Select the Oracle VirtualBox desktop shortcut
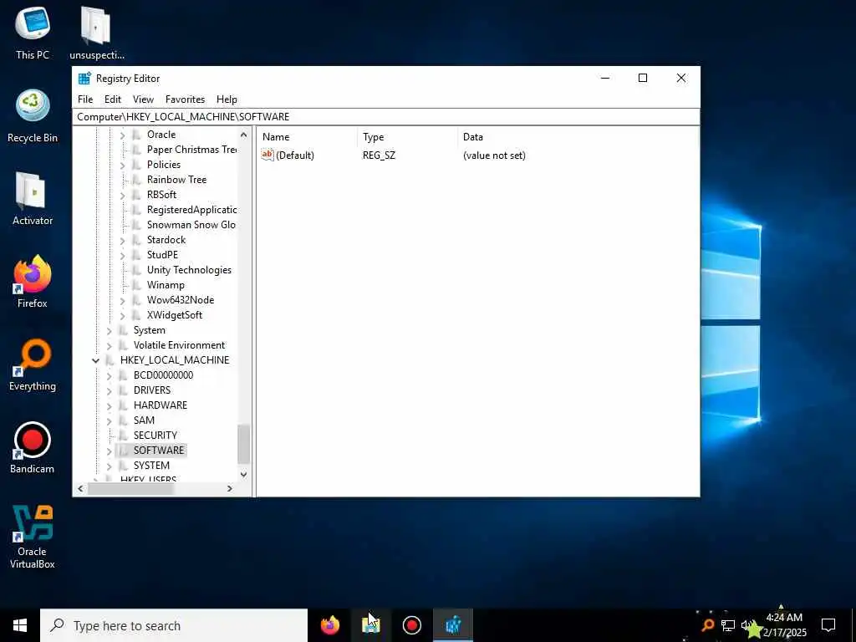This screenshot has height=642, width=856. point(33,537)
